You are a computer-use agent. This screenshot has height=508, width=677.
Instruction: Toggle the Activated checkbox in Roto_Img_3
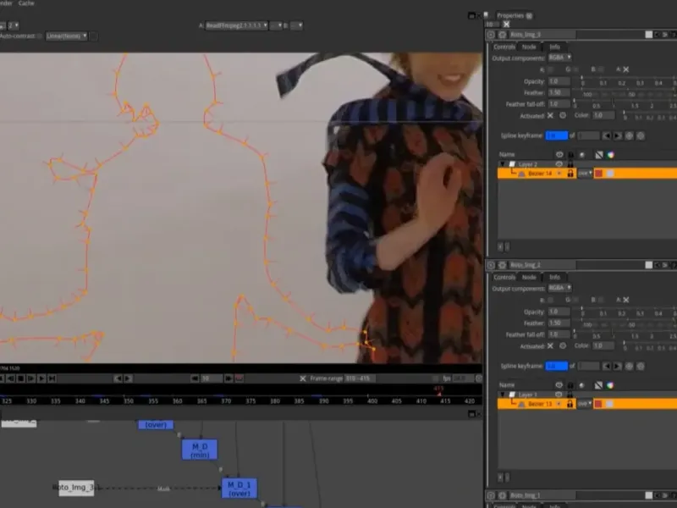point(551,115)
